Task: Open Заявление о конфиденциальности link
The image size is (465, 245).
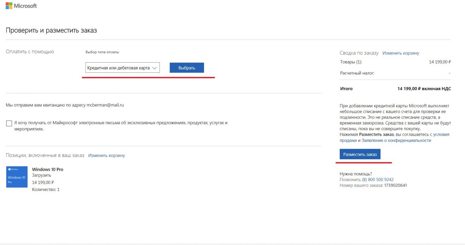Action: point(396,140)
